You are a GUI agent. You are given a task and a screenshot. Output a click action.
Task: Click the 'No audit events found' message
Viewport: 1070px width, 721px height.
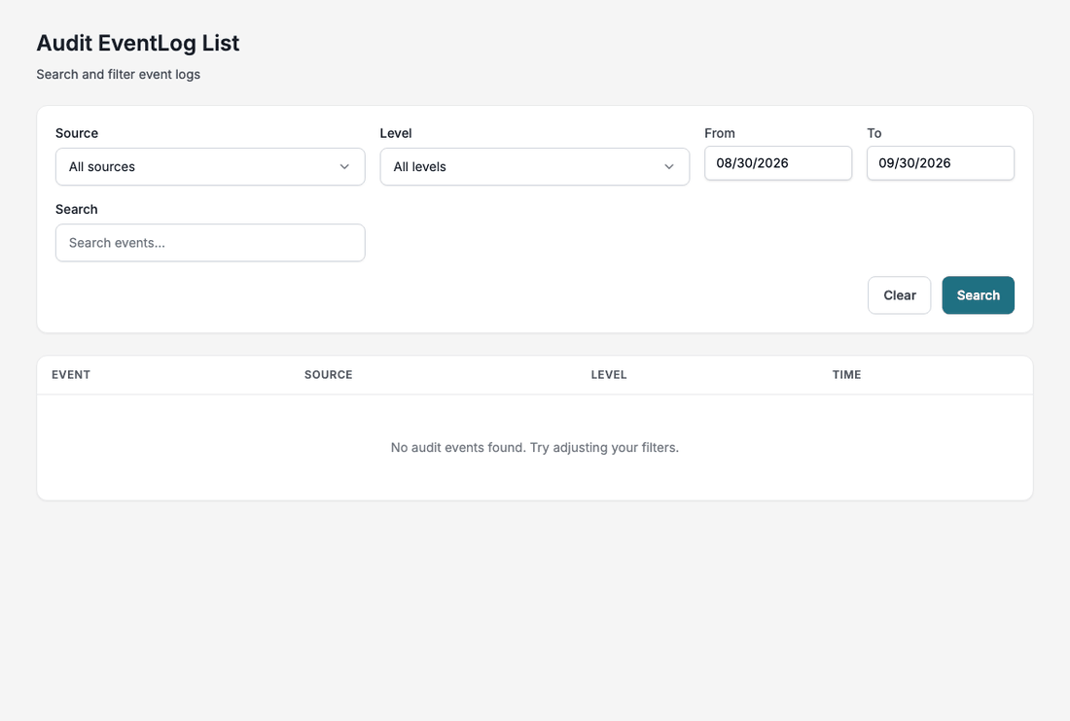tap(535, 447)
